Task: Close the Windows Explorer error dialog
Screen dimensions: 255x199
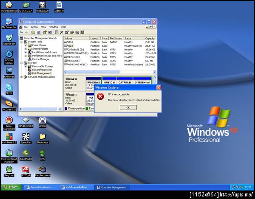Action: [x=159, y=87]
